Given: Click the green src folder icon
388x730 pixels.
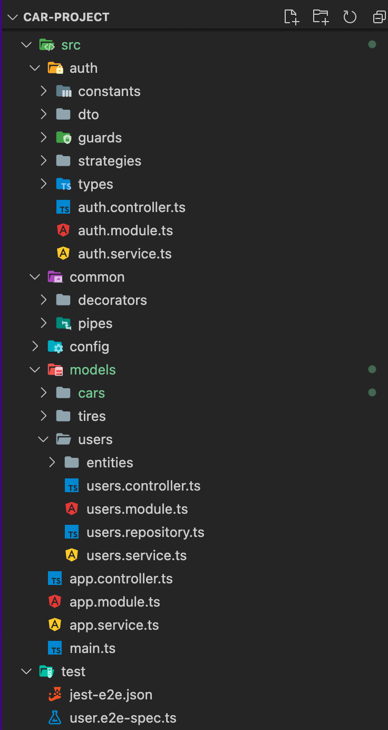Looking at the screenshot, I should coord(46,45).
